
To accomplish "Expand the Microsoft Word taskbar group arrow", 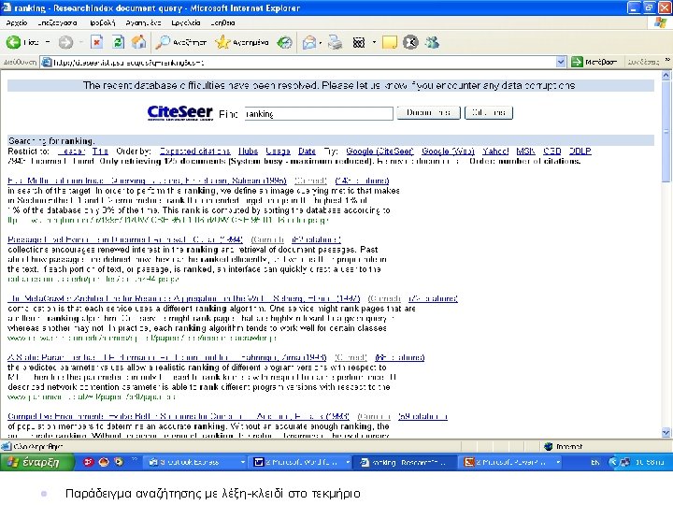I will (348, 463).
